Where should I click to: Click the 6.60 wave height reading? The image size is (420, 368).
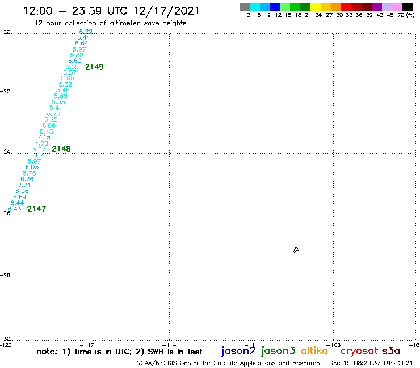click(75, 61)
